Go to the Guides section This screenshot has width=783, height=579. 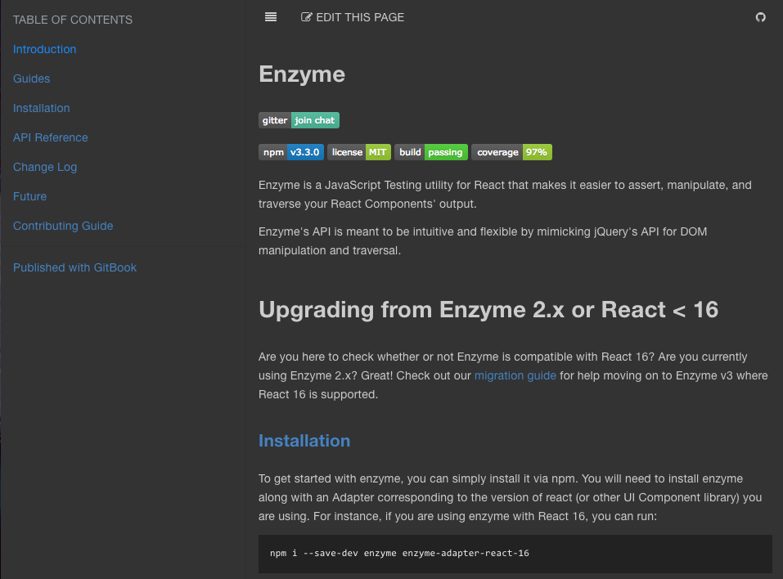tap(31, 79)
